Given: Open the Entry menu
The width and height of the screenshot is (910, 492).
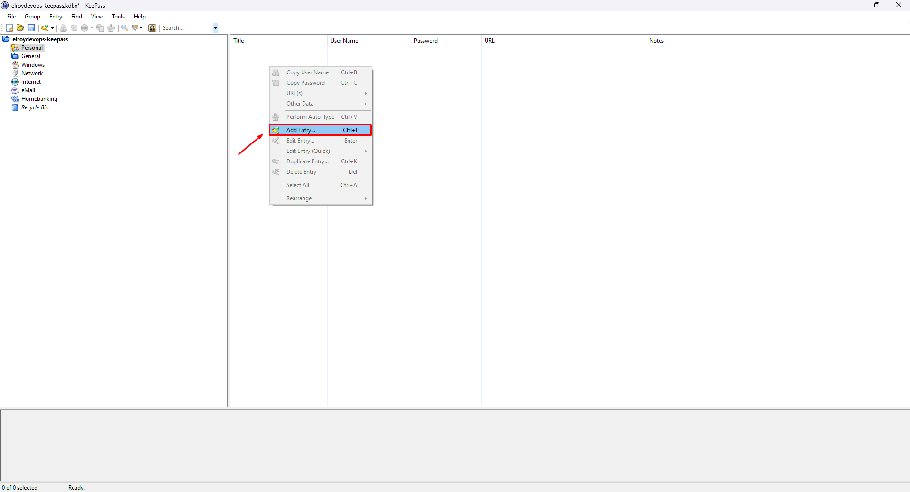Looking at the screenshot, I should [x=55, y=17].
